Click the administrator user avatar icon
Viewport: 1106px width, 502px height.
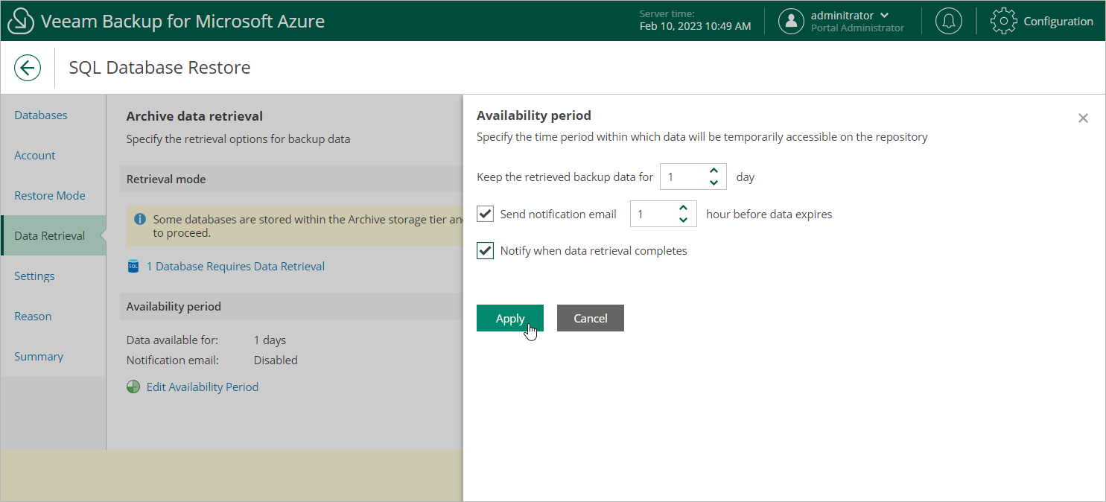pos(791,22)
